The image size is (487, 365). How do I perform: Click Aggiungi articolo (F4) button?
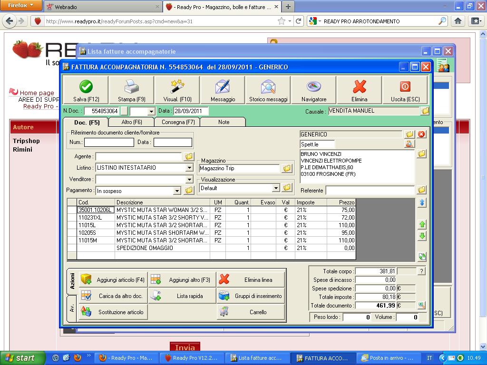113,280
